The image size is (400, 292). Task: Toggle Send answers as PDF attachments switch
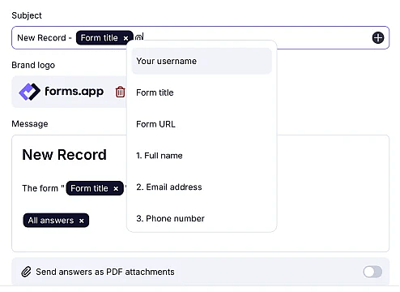[372, 272]
